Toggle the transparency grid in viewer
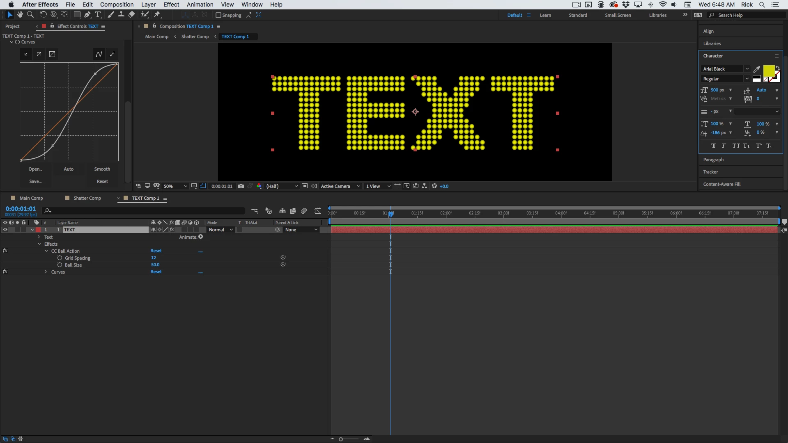 coord(314,186)
